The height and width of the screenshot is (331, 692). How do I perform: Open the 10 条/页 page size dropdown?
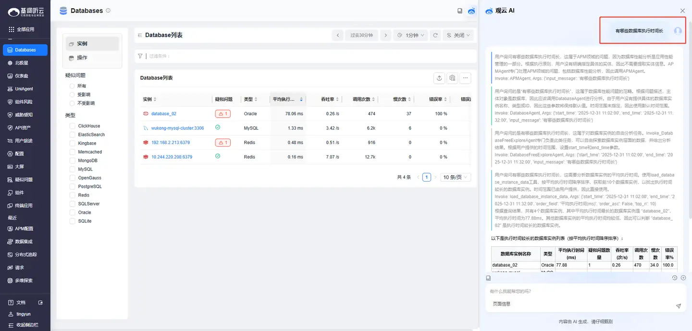pyautogui.click(x=456, y=177)
